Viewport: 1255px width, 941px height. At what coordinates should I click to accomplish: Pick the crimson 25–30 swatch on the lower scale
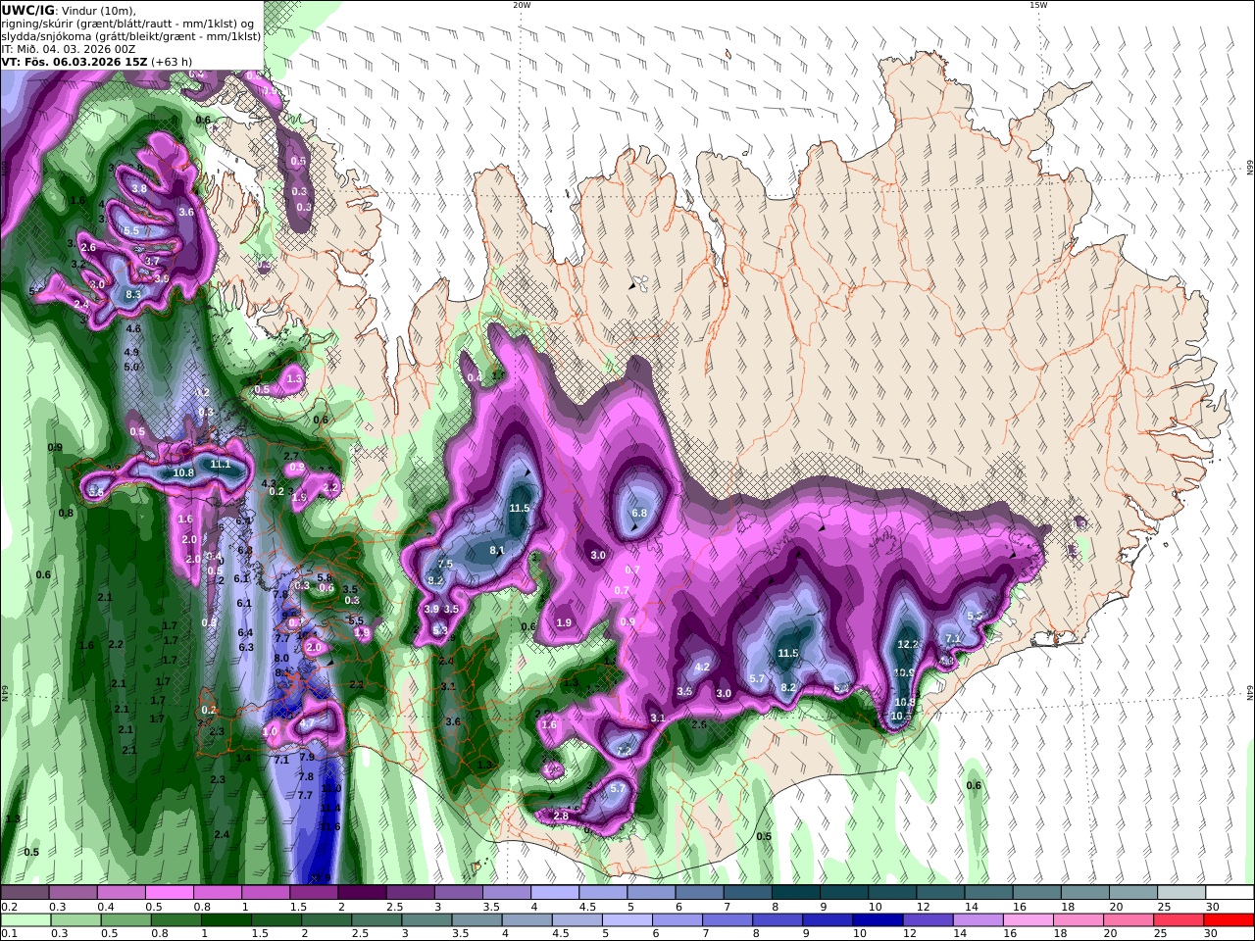pyautogui.click(x=1180, y=920)
